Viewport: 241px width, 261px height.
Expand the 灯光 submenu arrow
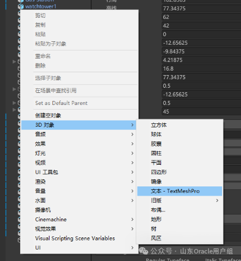[x=132, y=153]
